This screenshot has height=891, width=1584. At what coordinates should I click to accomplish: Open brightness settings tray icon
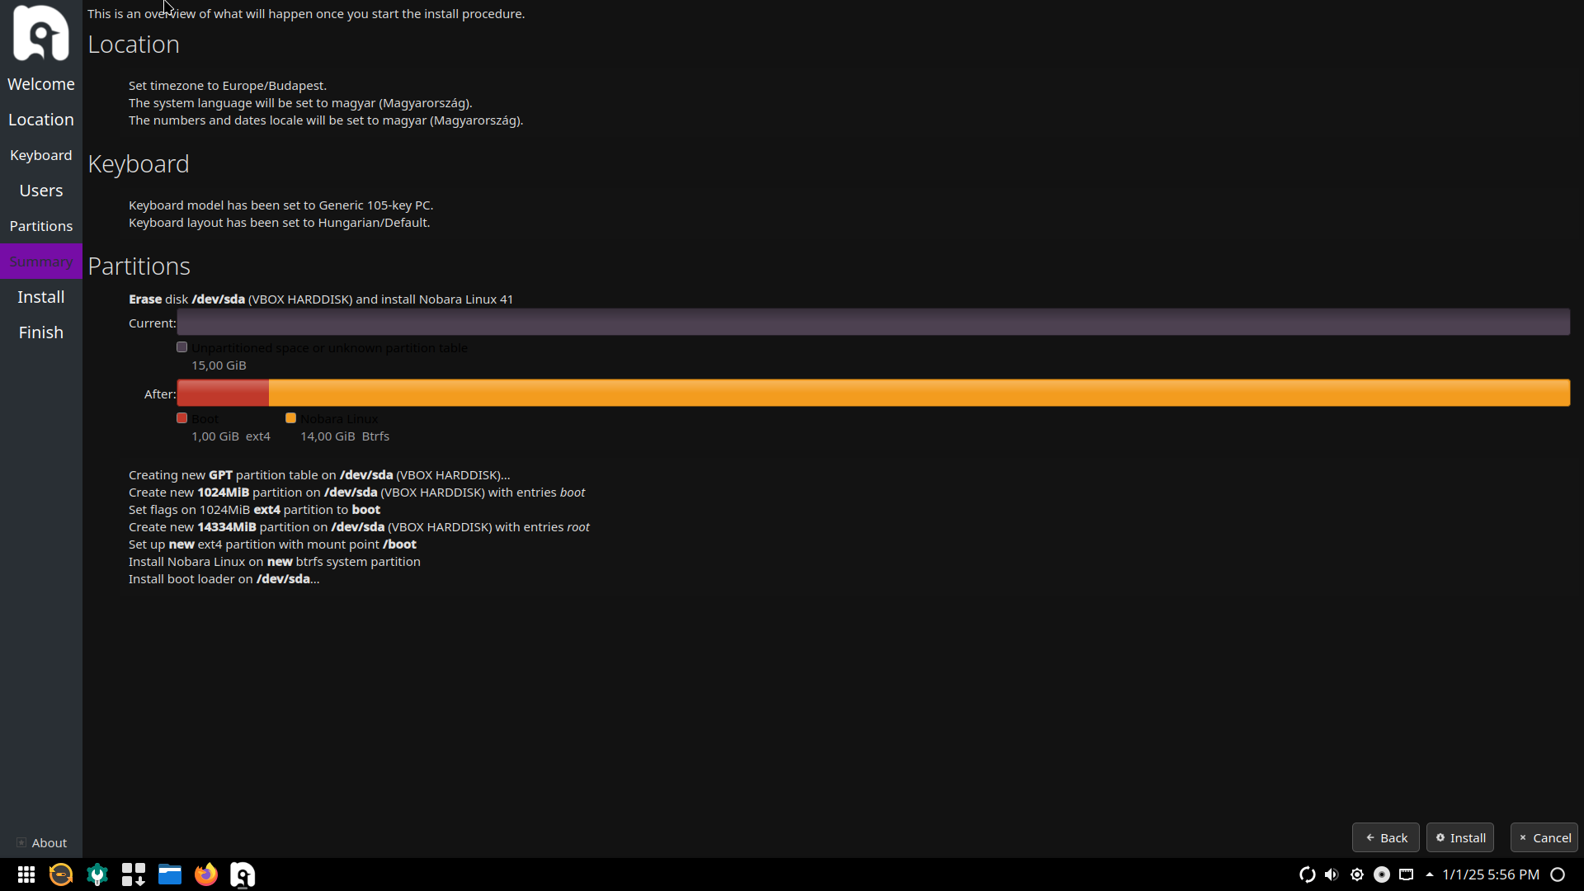(x=1357, y=874)
